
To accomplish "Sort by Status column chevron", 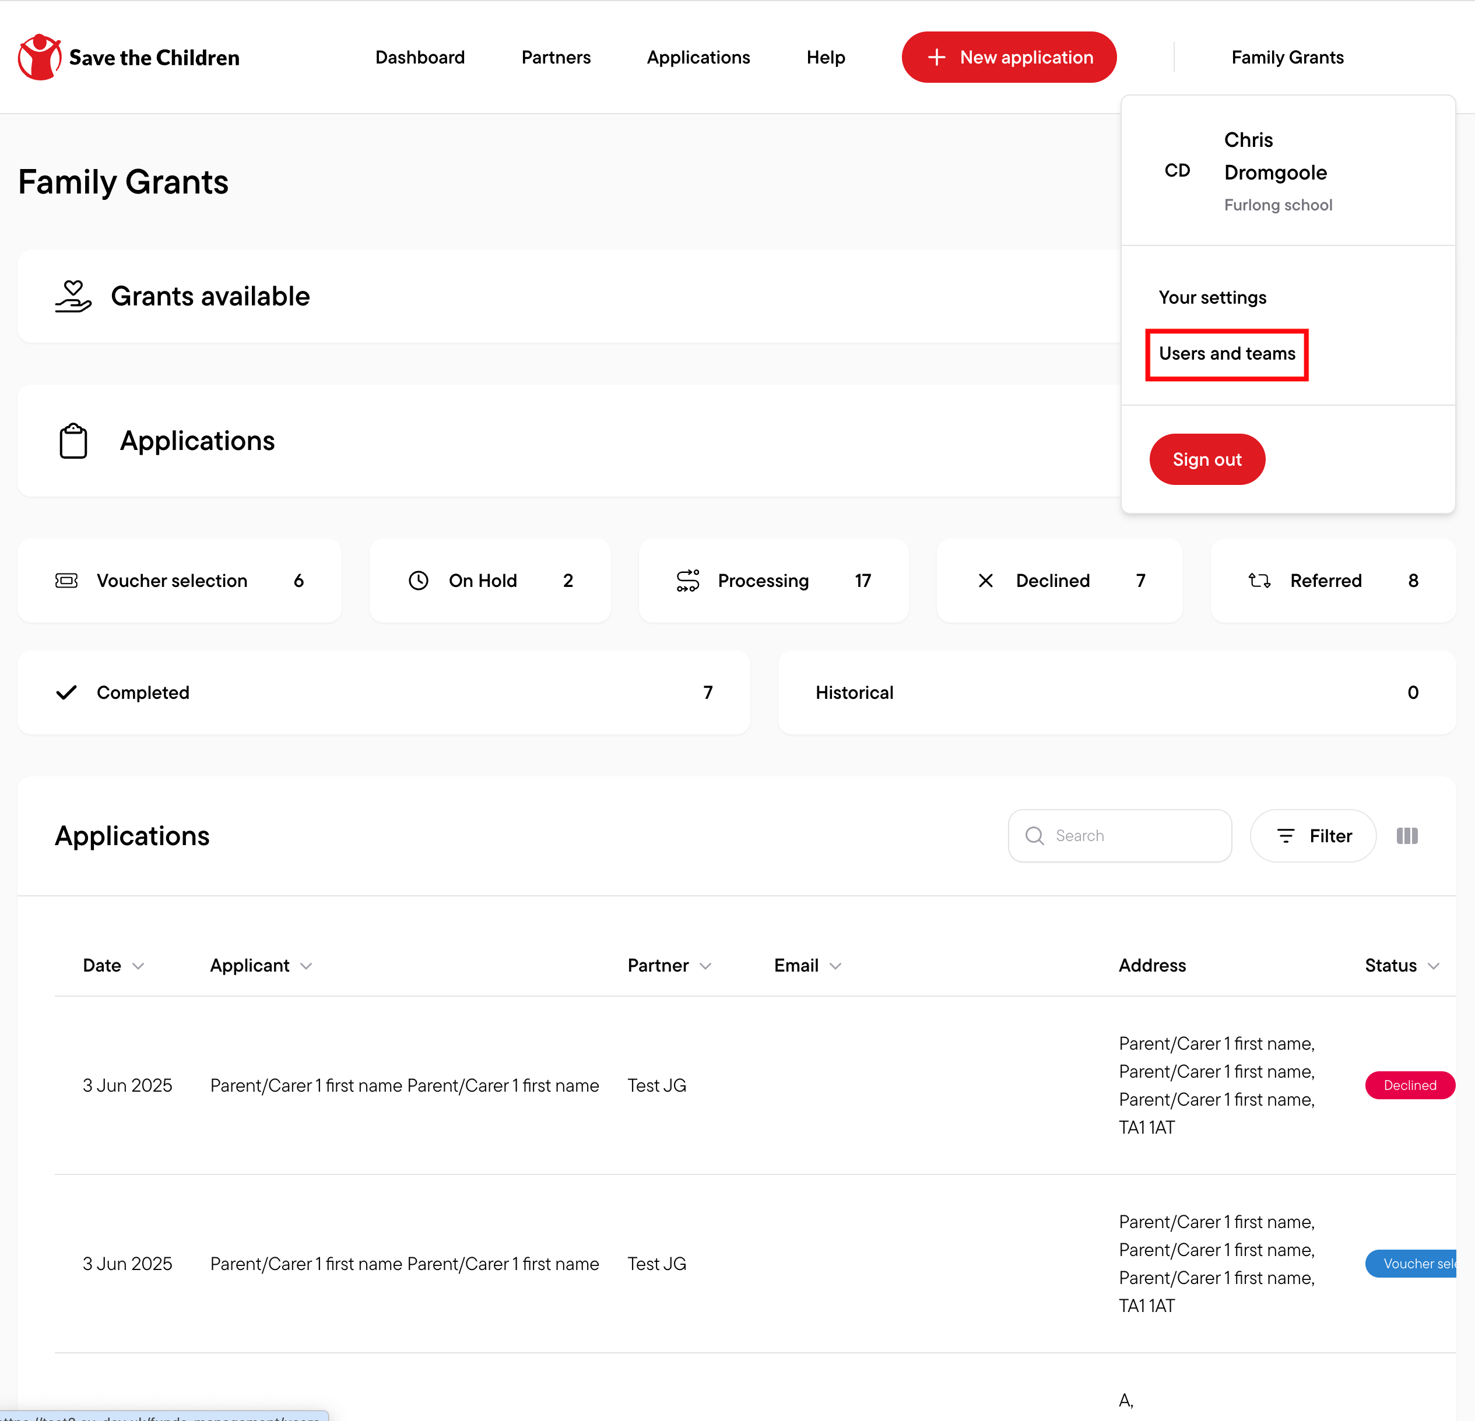I will (1434, 966).
